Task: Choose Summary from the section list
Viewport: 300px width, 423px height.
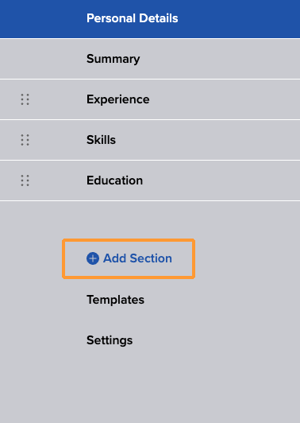Action: (x=150, y=59)
